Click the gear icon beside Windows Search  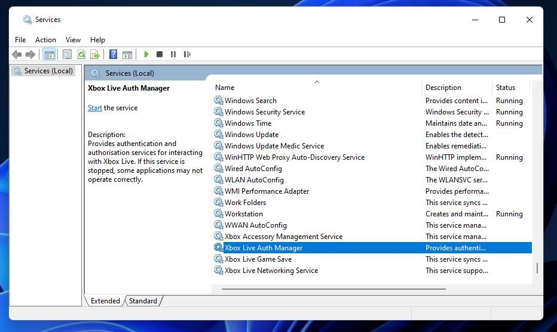pyautogui.click(x=219, y=100)
